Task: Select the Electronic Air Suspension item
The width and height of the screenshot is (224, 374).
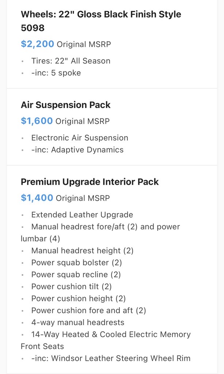Action: point(80,138)
